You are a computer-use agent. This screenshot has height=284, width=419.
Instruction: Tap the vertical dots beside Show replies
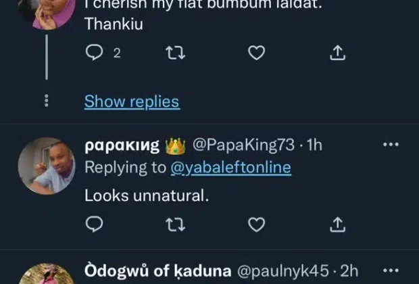46,101
